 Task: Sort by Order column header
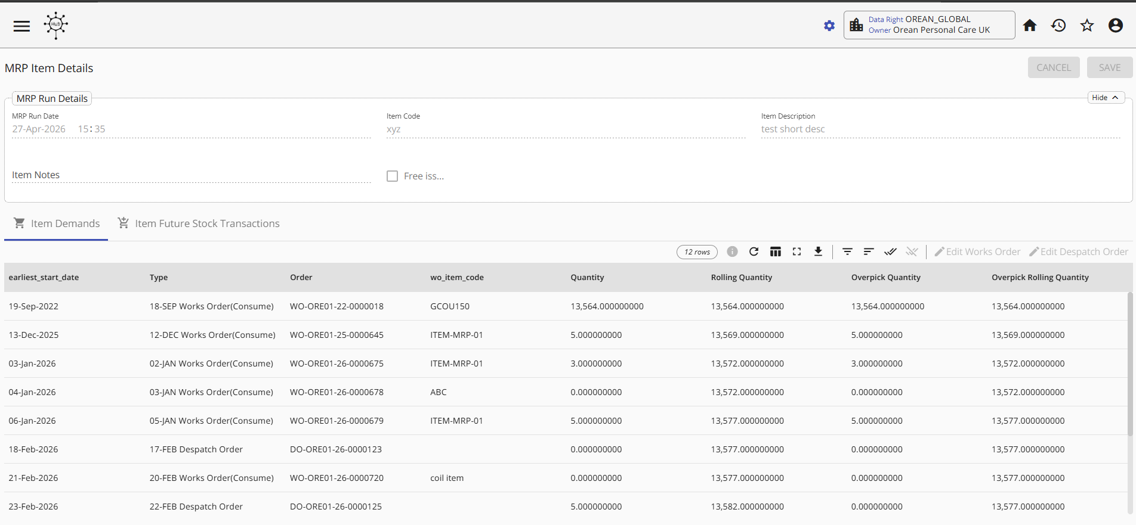pos(301,277)
